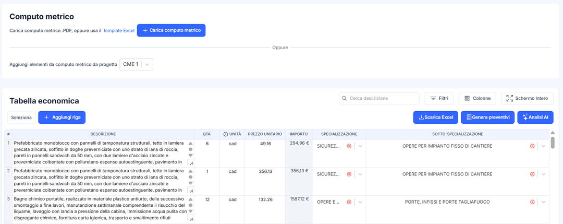The width and height of the screenshot is (563, 224).
Task: Click Carica computo metrico button
Action: 171,31
